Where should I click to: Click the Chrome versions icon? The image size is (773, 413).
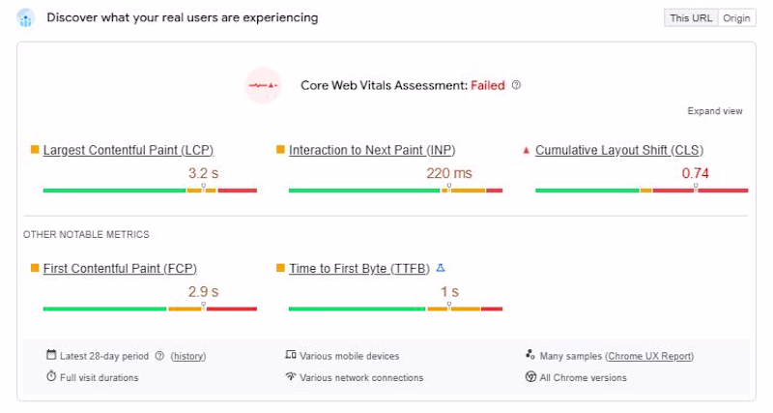[x=530, y=377]
